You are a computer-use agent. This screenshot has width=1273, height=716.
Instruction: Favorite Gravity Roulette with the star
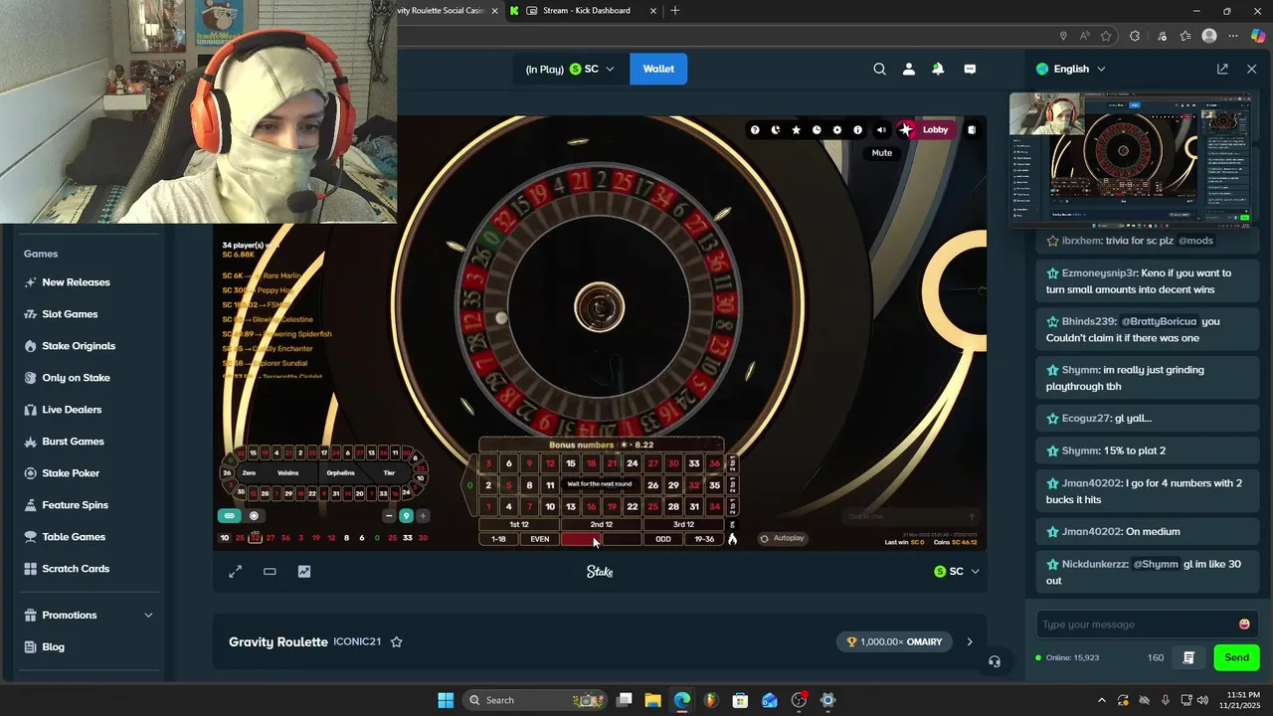[396, 642]
